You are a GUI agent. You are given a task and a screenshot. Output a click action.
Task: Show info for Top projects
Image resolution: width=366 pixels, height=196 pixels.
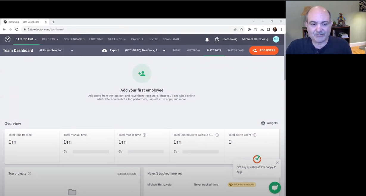coord(29,174)
